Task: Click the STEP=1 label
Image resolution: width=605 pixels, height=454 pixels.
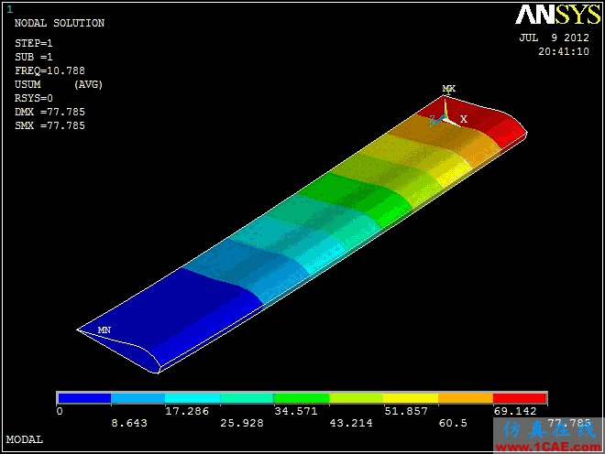Action: coord(34,43)
